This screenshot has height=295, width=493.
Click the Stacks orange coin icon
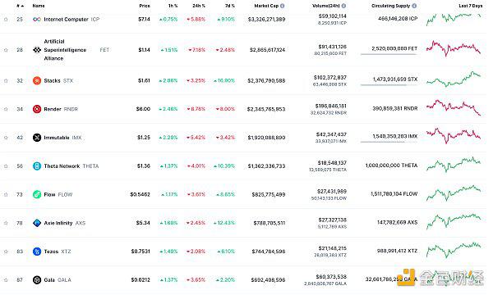point(37,80)
